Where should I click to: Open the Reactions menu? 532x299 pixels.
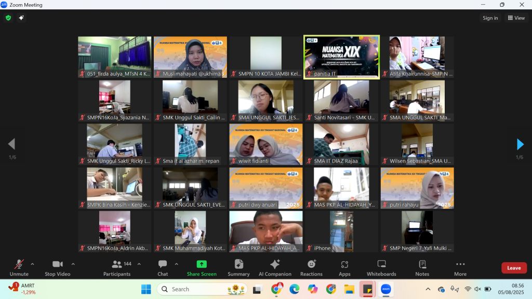311,267
